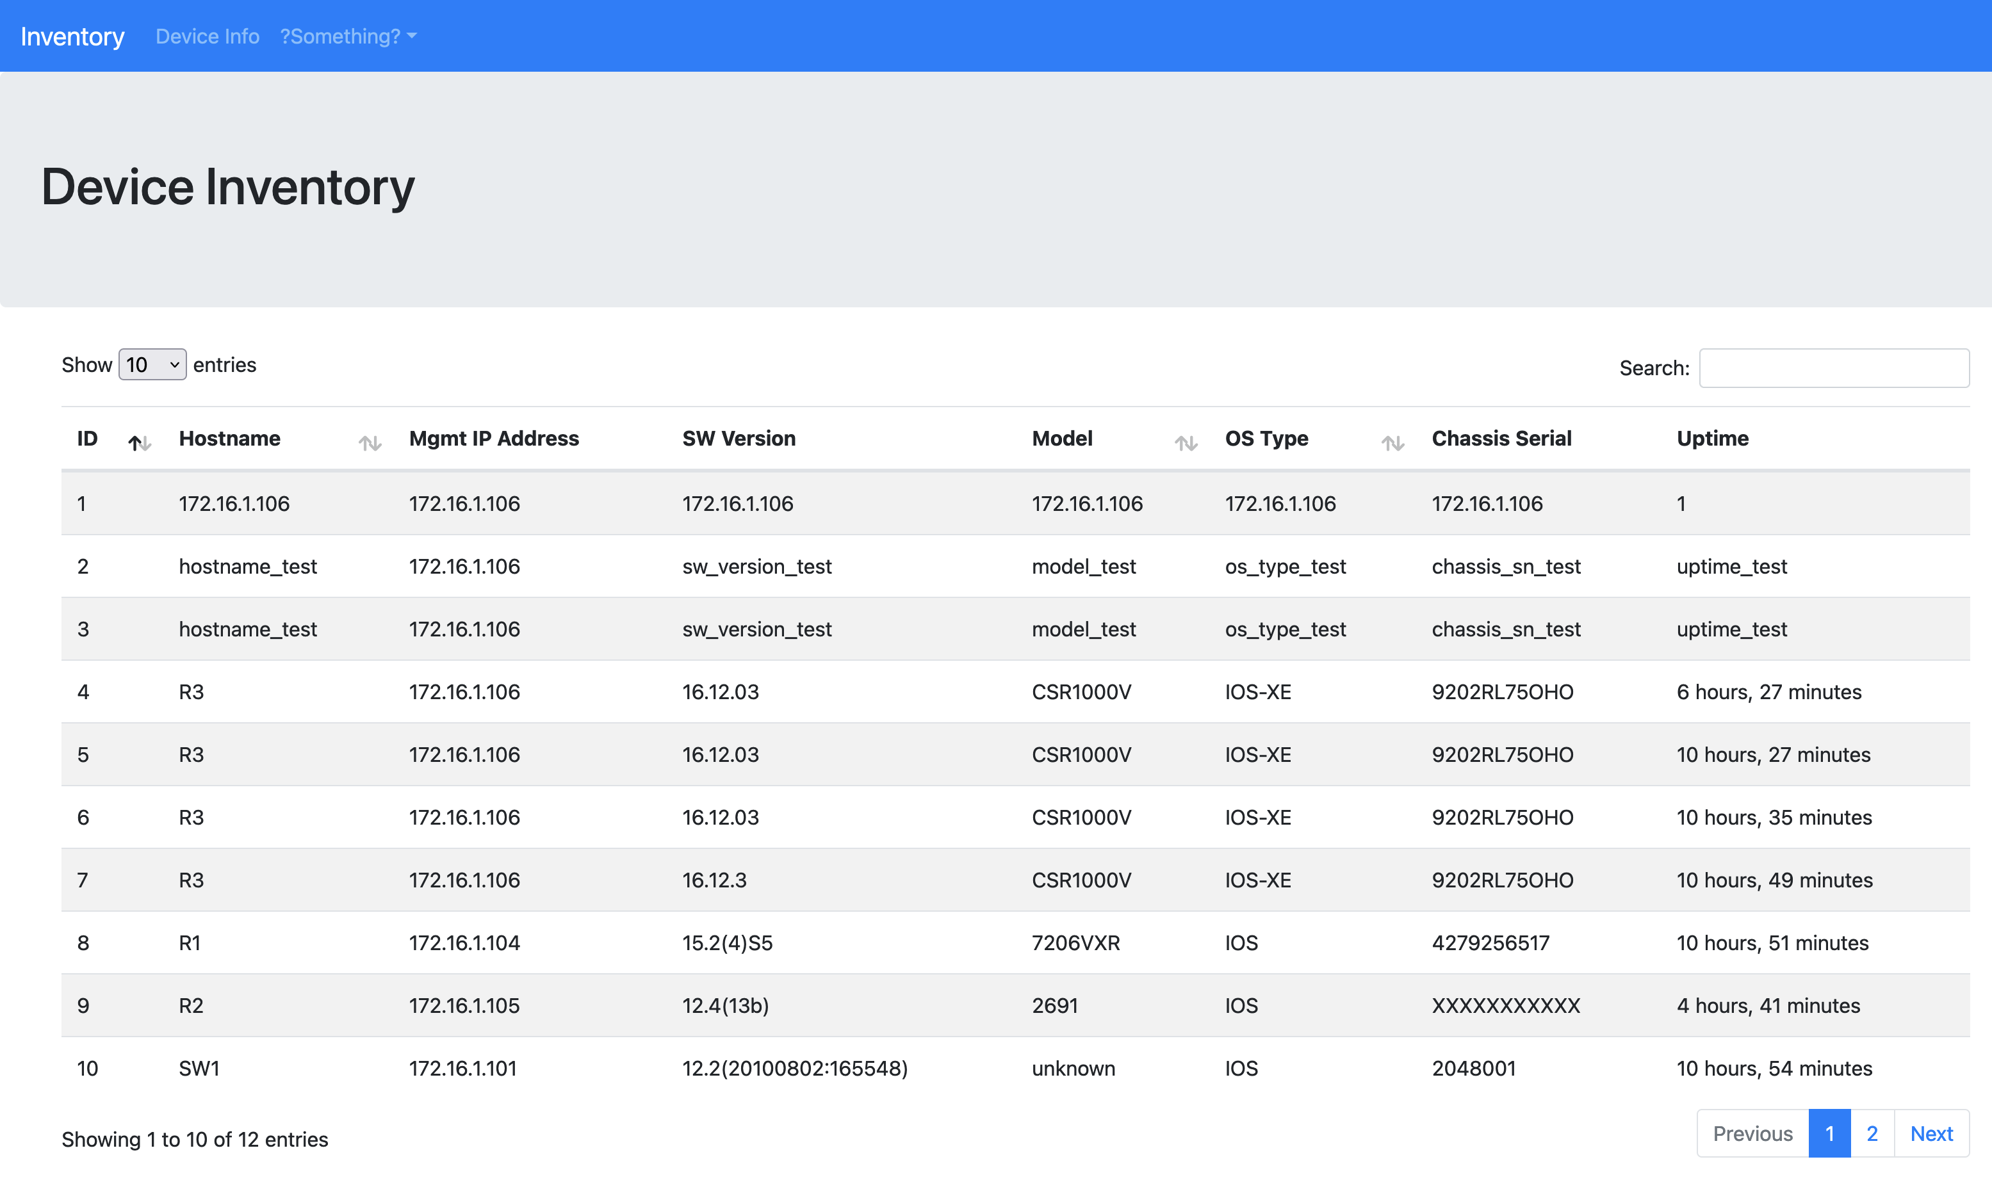Click the 7206VXR model cell

1075,942
